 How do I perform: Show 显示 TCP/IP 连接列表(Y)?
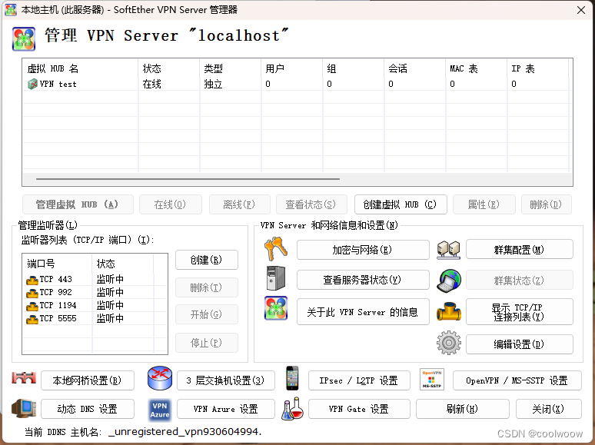tap(519, 312)
